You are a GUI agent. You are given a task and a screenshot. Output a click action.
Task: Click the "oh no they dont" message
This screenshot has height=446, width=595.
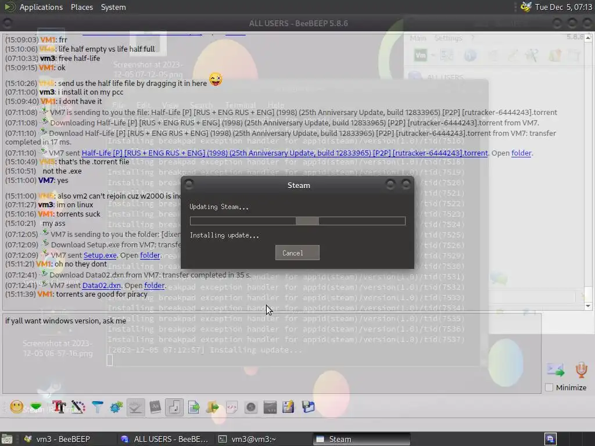click(80, 264)
